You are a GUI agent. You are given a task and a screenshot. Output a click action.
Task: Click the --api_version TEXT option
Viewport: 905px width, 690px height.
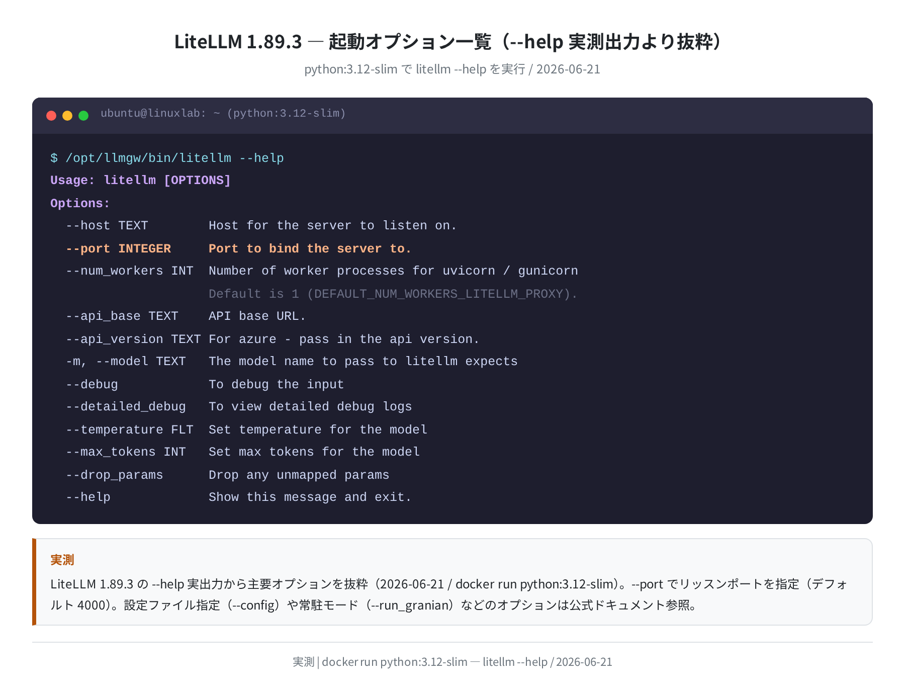coord(133,339)
